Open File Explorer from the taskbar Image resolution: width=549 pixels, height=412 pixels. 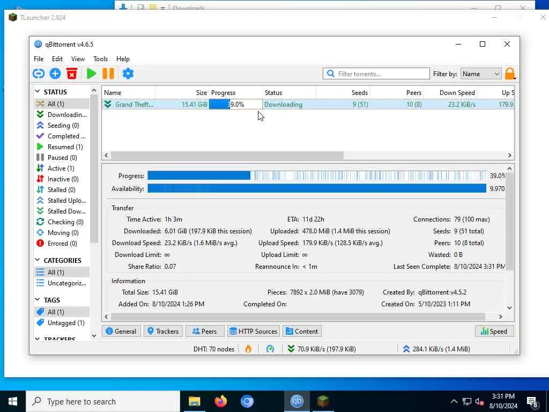(194, 401)
